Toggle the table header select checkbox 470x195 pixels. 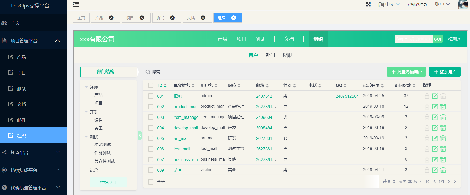tap(151, 85)
